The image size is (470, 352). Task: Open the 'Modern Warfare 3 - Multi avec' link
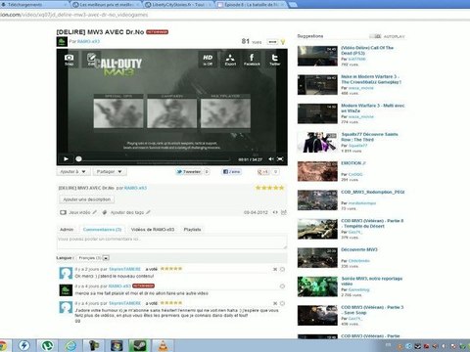(373, 109)
